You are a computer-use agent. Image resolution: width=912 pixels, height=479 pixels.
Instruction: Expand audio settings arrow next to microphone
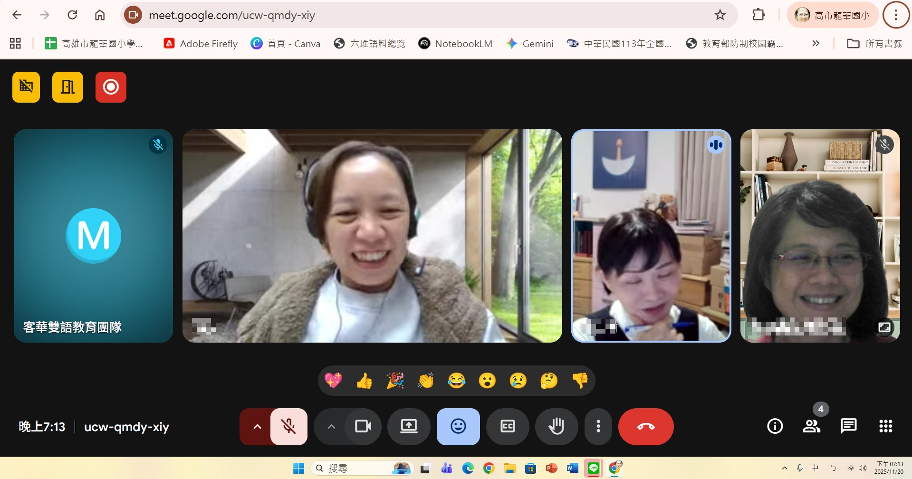tap(257, 426)
